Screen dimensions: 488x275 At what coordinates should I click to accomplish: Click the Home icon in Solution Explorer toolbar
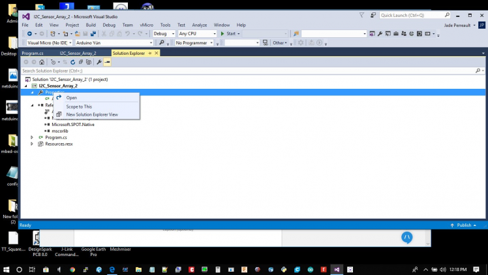coord(42,62)
